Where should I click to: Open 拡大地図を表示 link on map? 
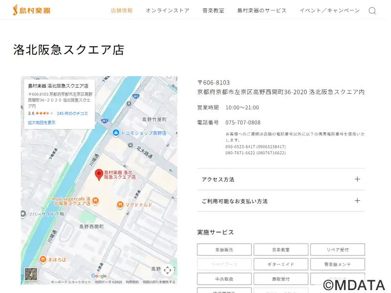(42, 123)
